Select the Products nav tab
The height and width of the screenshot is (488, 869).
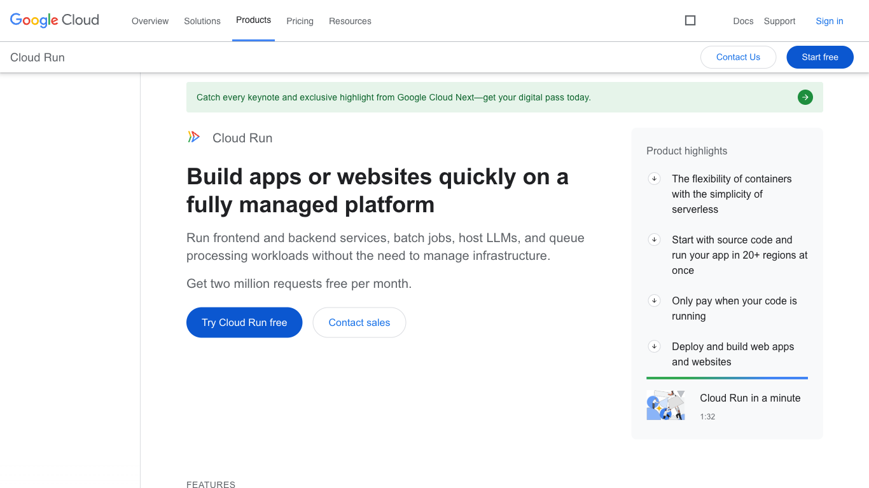pos(253,20)
